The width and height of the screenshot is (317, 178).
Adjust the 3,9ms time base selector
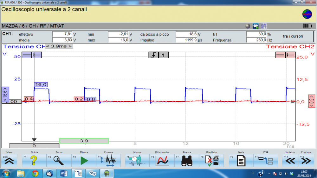click(x=59, y=46)
